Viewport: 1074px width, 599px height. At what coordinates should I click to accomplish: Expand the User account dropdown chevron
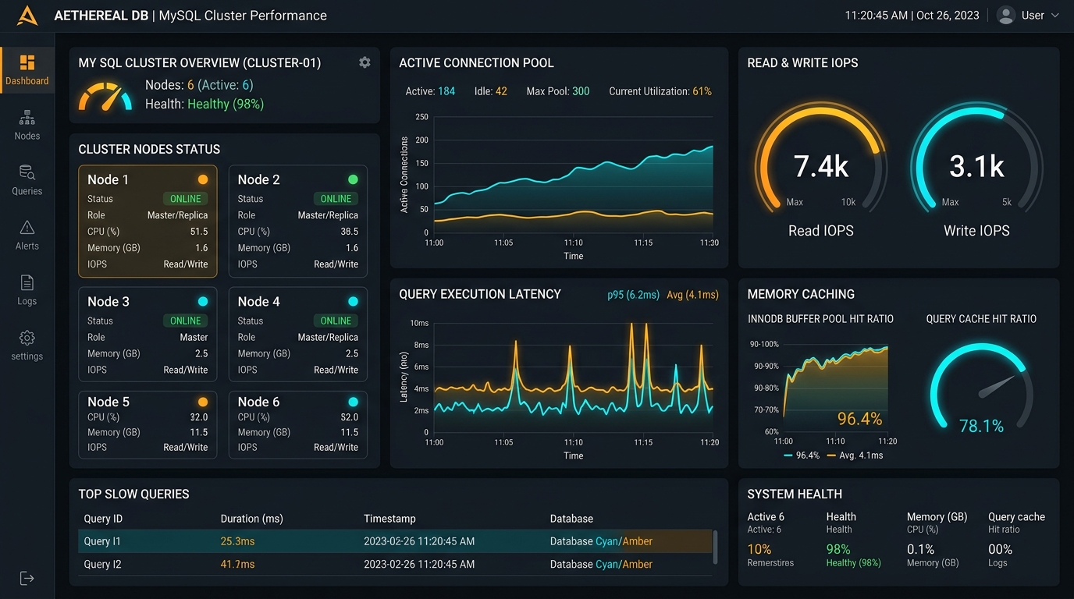pyautogui.click(x=1055, y=16)
